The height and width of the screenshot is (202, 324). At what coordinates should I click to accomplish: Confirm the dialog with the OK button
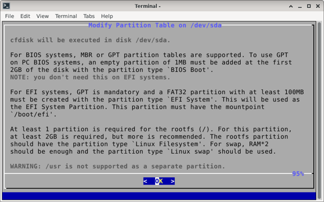click(x=159, y=181)
